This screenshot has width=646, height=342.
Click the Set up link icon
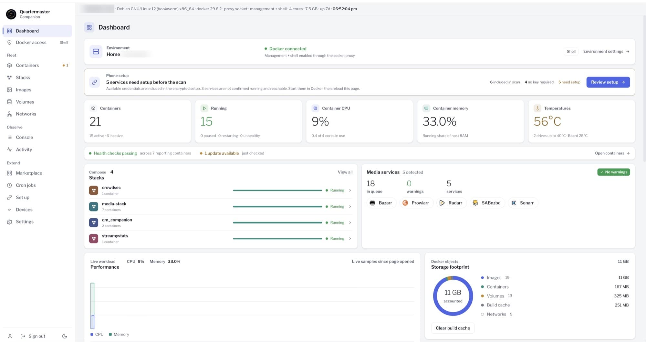(9, 198)
